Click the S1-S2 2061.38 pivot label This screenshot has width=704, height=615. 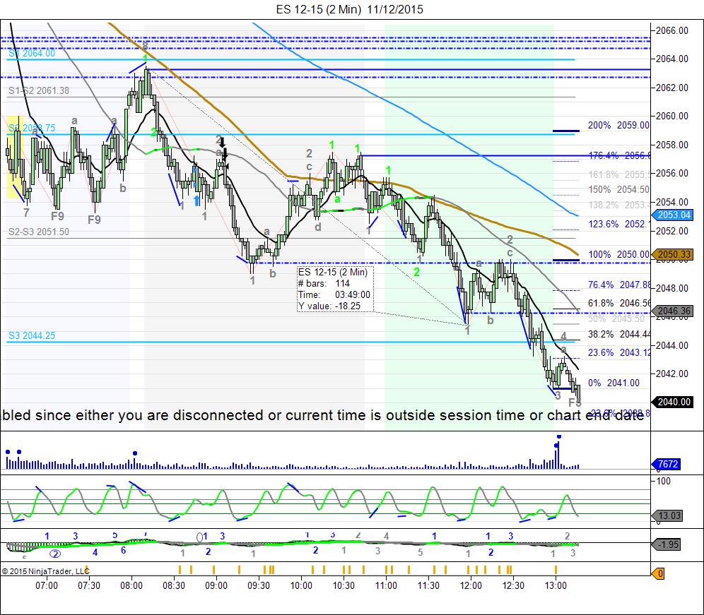click(39, 90)
